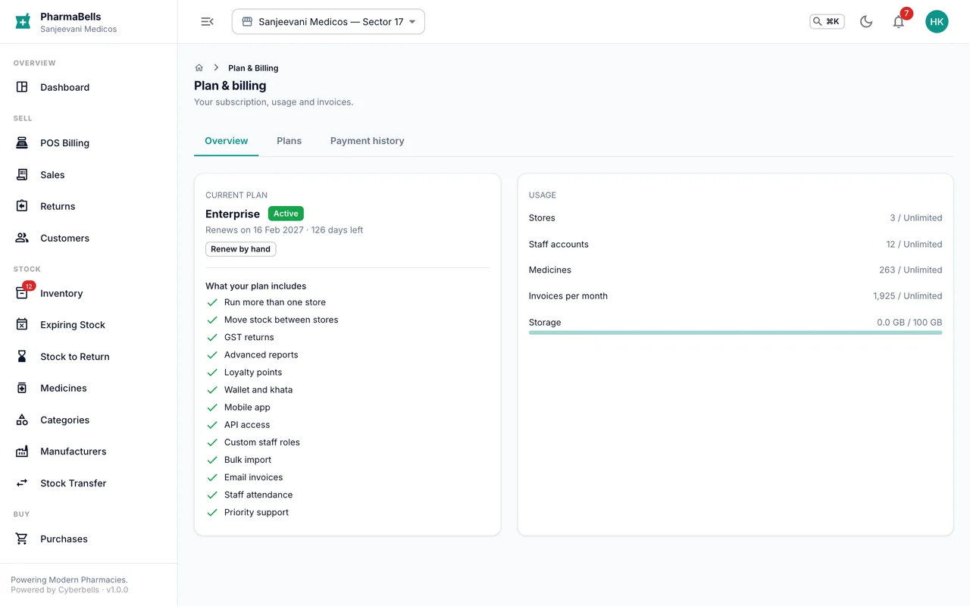The image size is (970, 606).
Task: Click the 'Wallet and khata' plan feature
Action: click(x=258, y=390)
